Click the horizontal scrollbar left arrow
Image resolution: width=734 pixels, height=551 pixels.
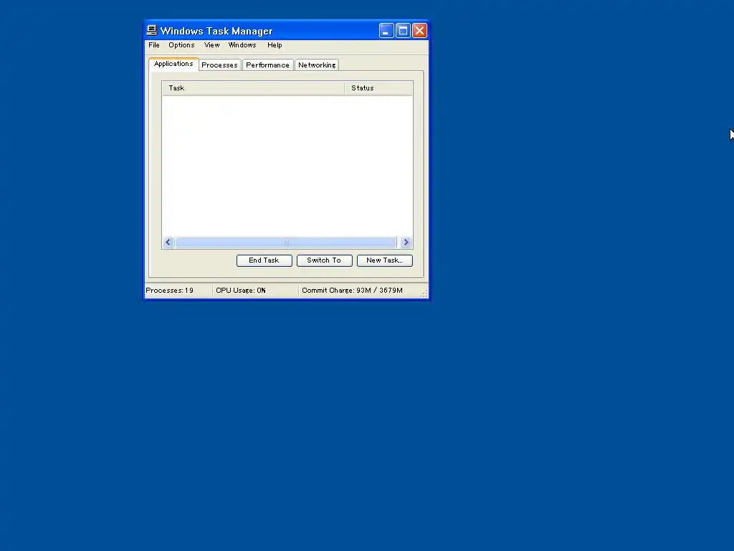click(x=168, y=242)
